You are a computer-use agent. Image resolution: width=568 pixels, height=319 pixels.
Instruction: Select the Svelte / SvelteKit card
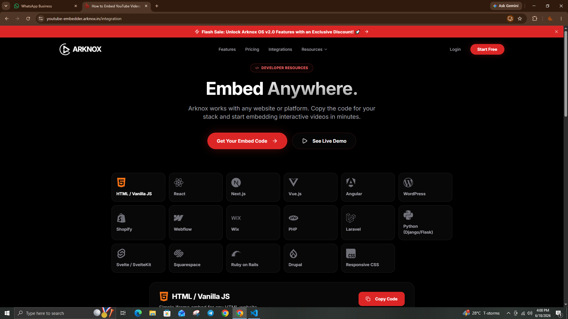coord(138,258)
